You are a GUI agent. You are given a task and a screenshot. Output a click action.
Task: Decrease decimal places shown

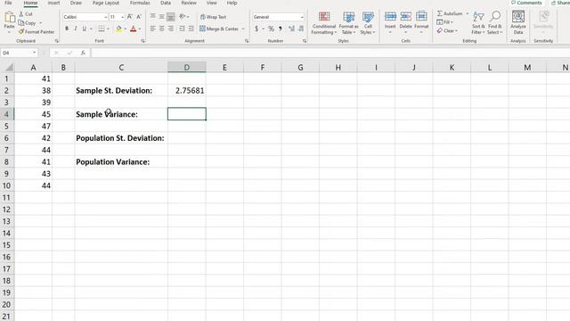[301, 29]
